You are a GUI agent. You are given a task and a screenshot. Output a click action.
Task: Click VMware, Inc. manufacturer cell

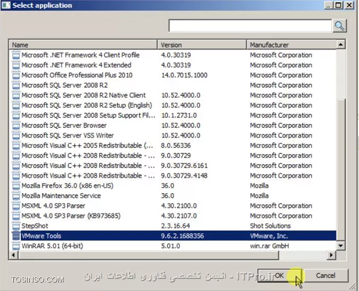click(x=269, y=236)
